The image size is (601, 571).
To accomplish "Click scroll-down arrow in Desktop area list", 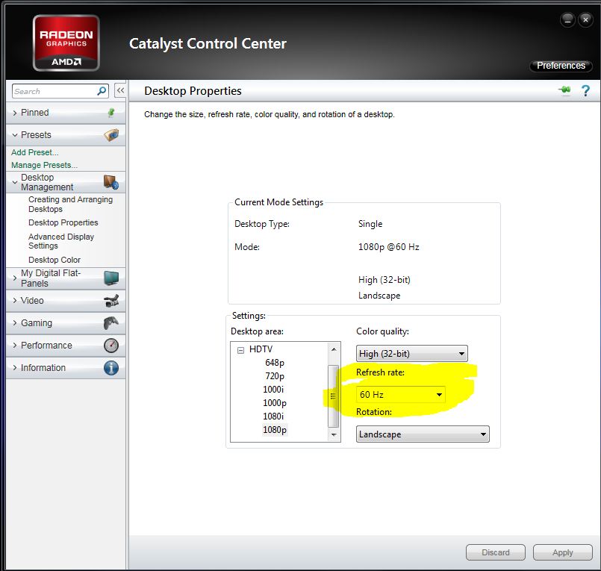I will [334, 434].
